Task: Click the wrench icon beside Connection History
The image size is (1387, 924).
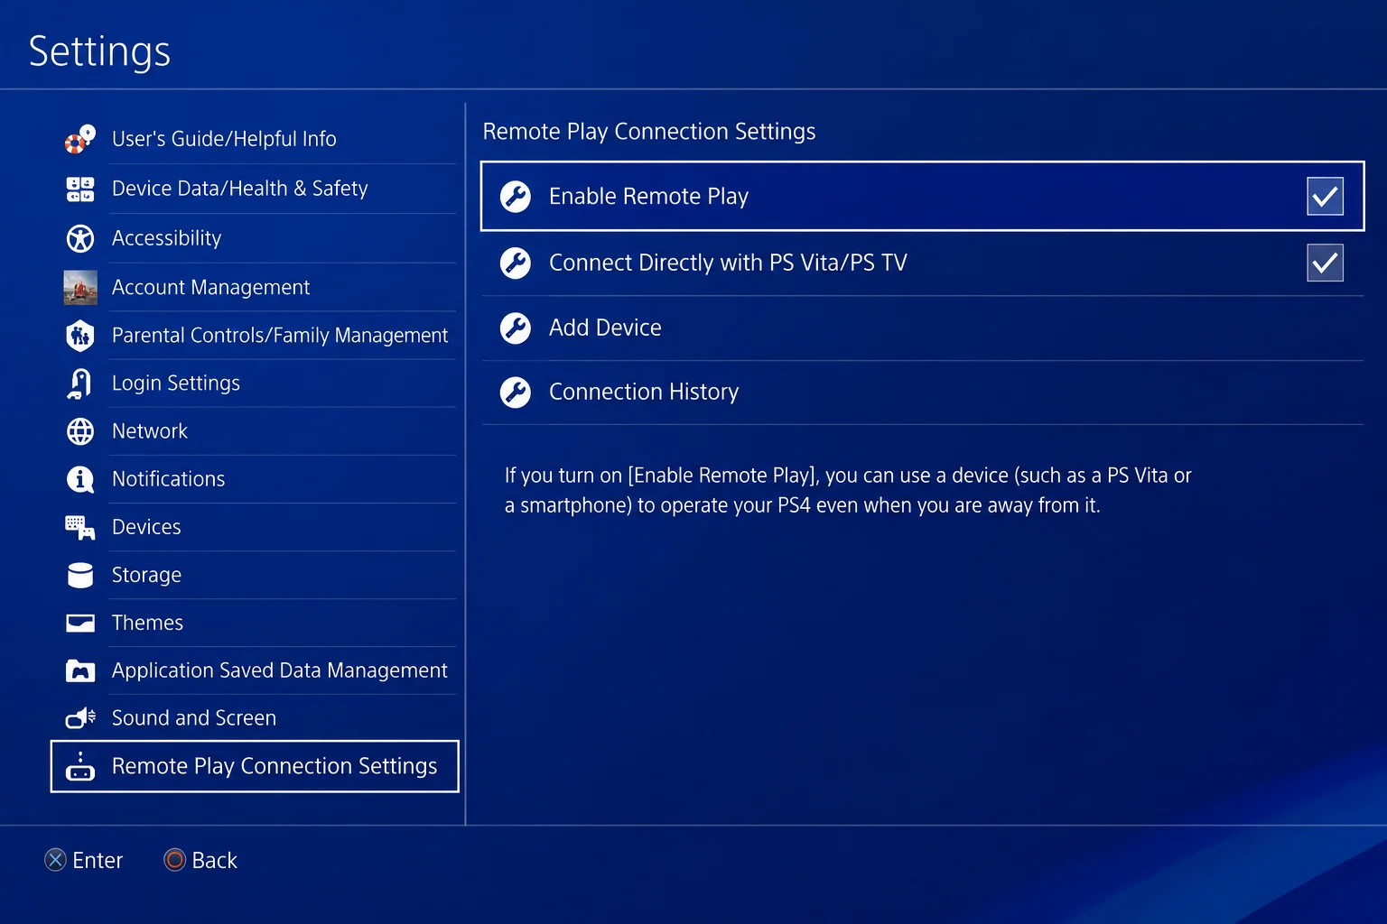Action: point(516,392)
